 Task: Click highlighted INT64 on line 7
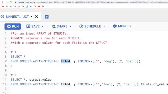tap(65, 61)
